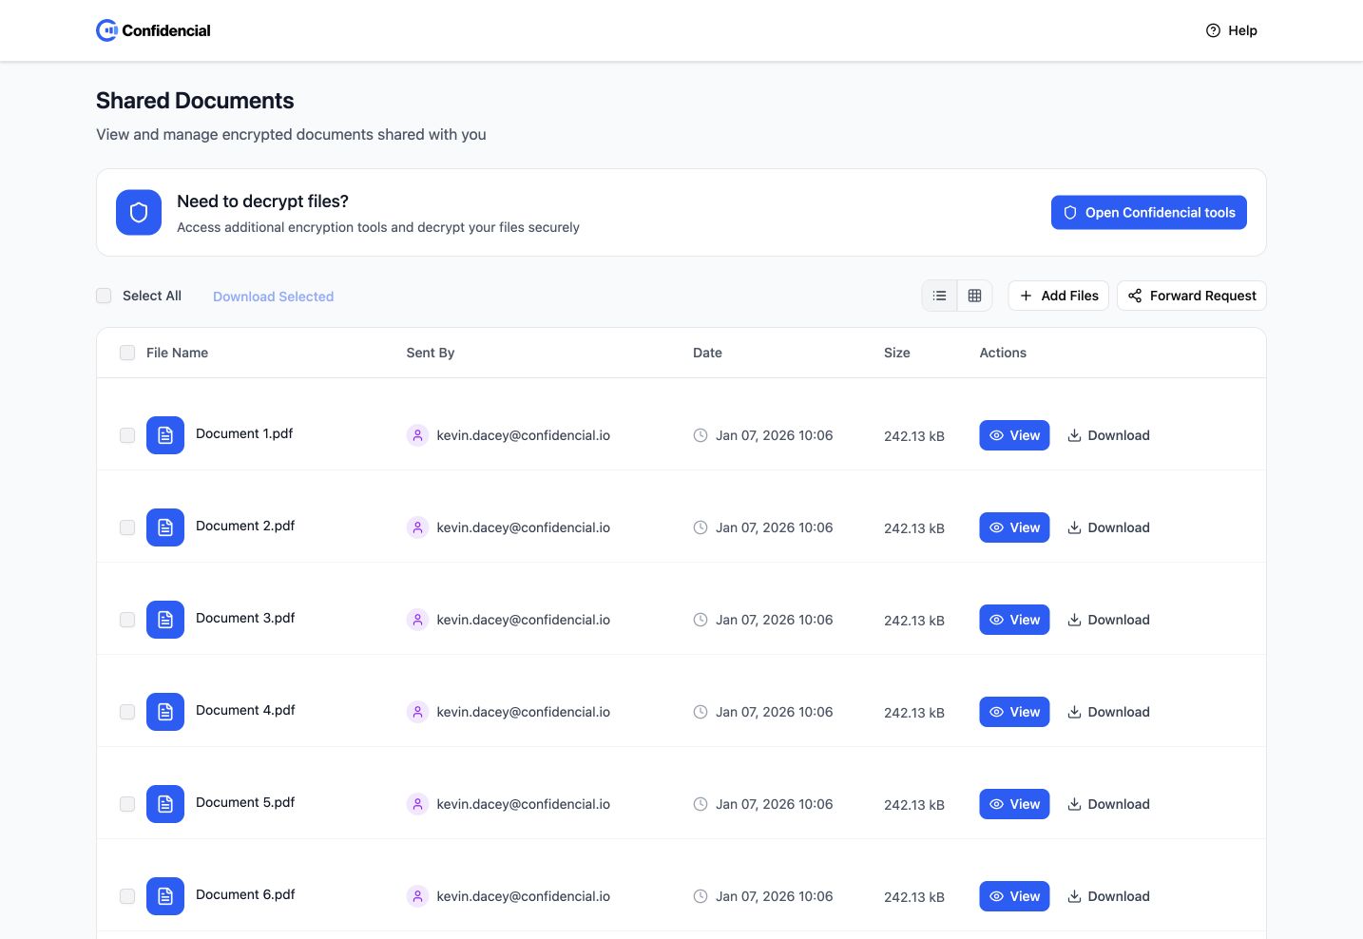Click the sender avatar icon for Document 1.pdf
Screen dimensions: 1363x939
417,435
